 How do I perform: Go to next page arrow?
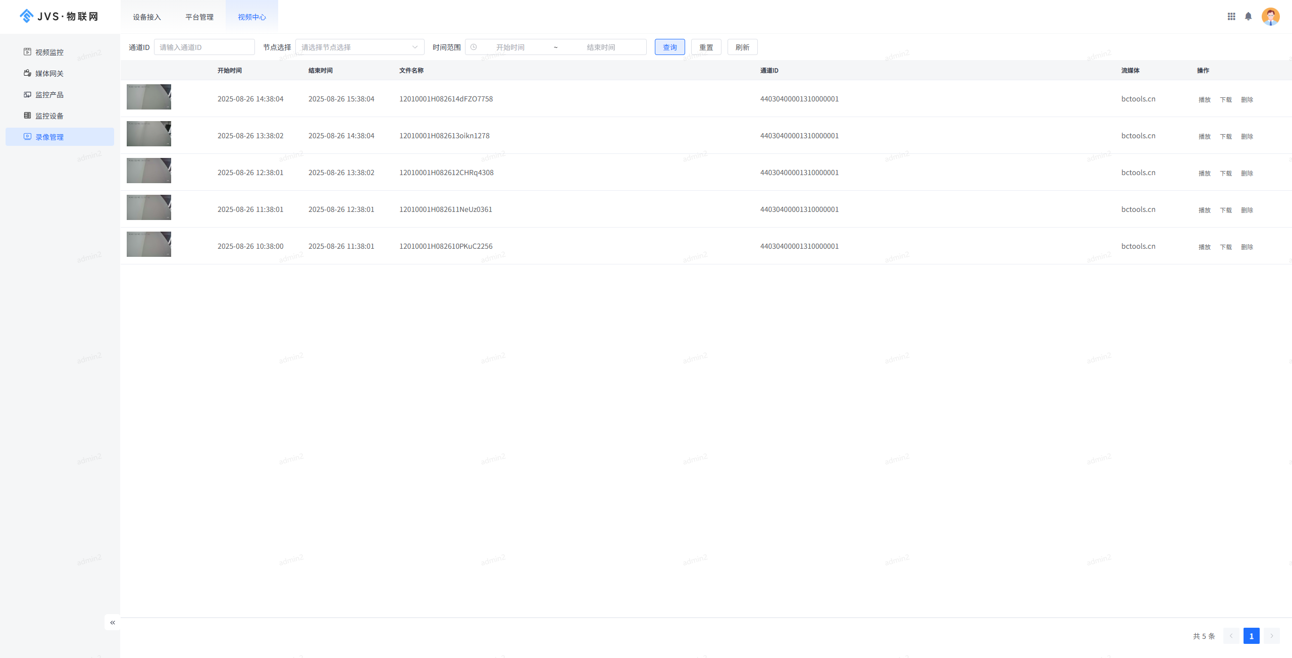[1271, 636]
